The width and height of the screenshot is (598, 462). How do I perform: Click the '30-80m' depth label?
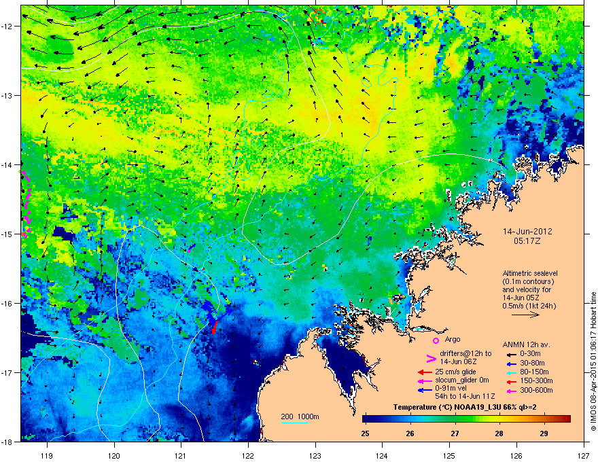click(532, 363)
